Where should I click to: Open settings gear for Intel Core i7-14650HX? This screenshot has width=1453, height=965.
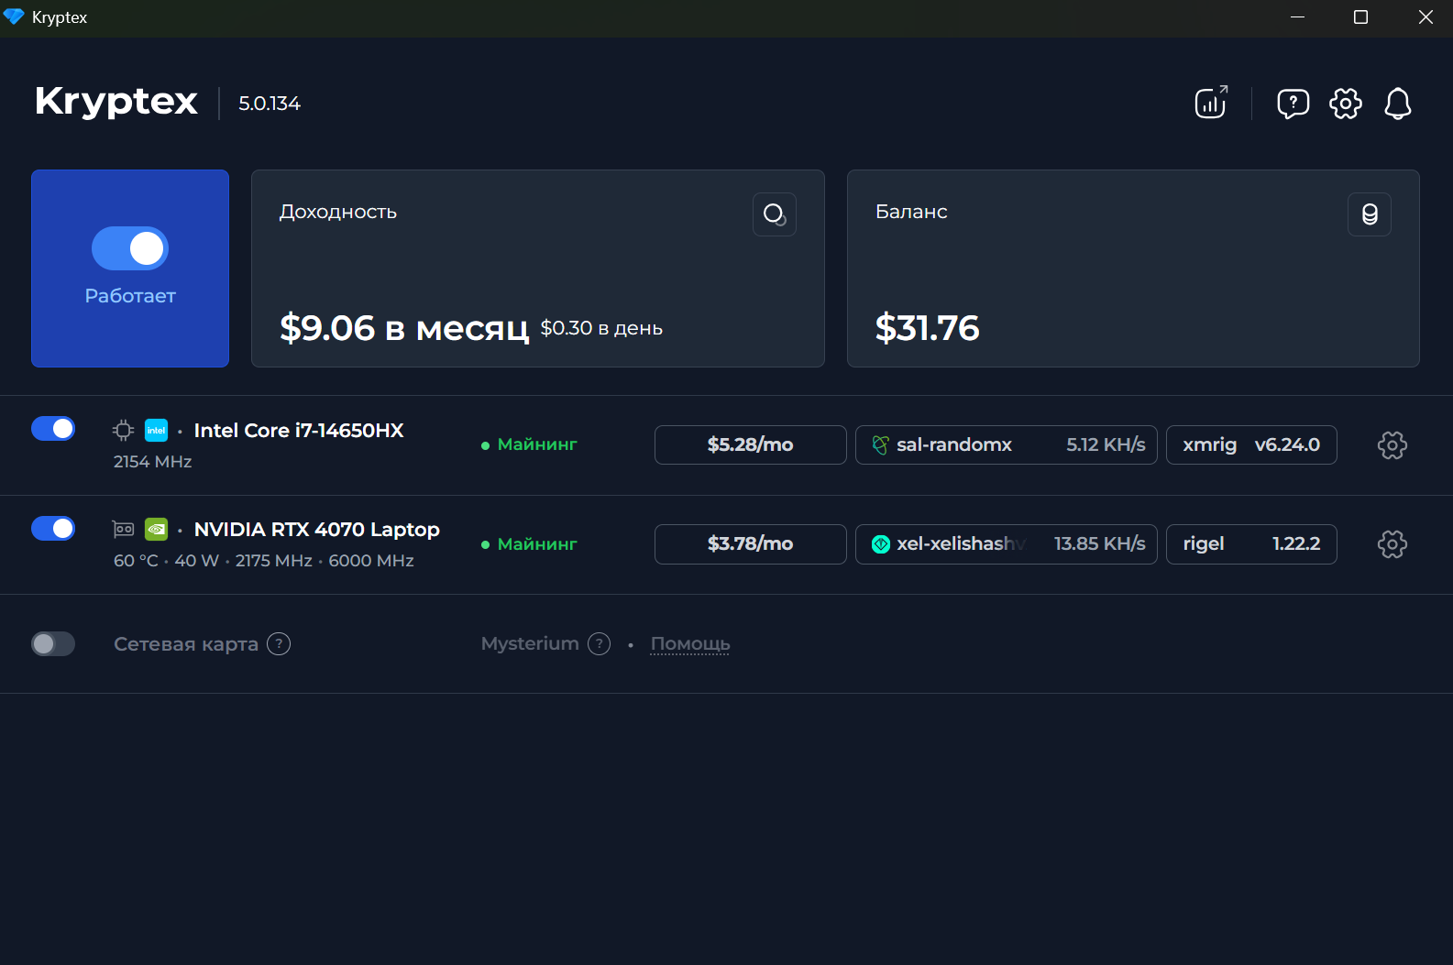[1392, 445]
